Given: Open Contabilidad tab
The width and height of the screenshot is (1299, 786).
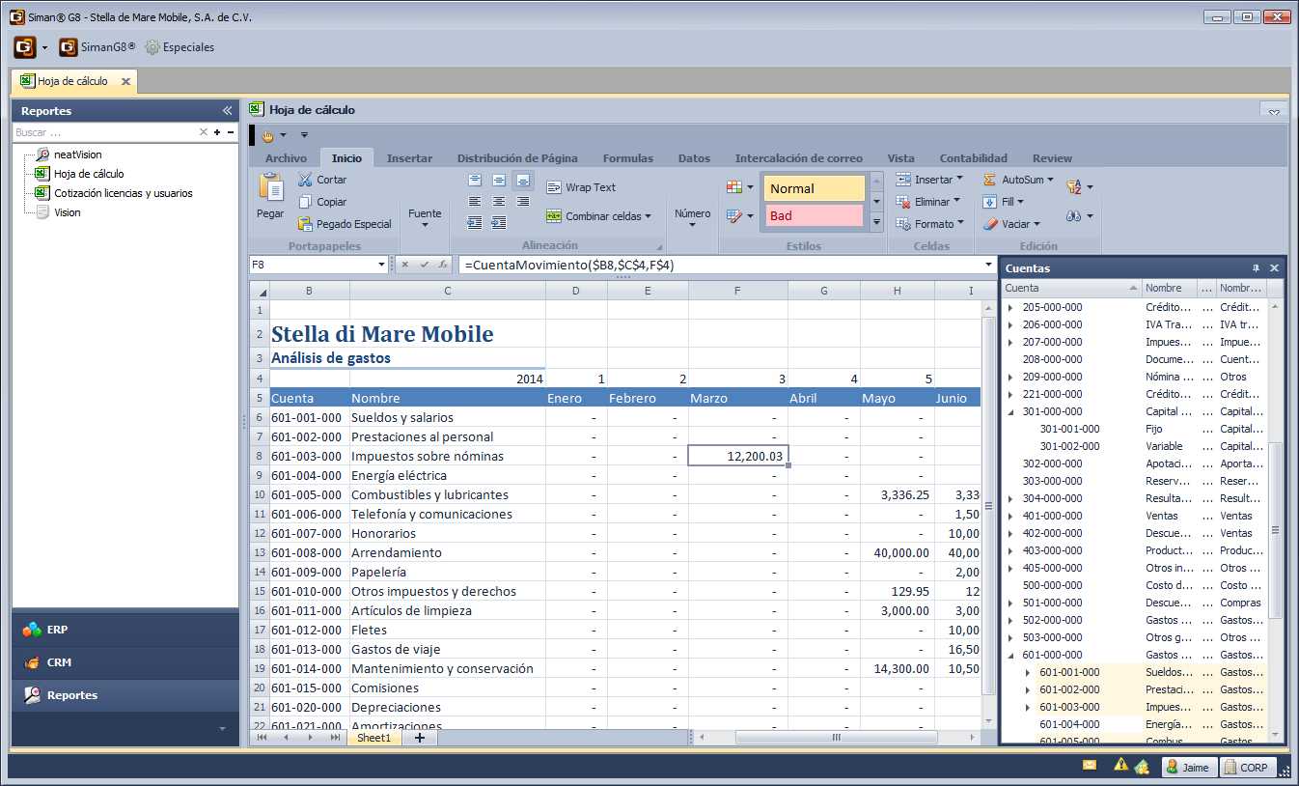Looking at the screenshot, I should [973, 158].
